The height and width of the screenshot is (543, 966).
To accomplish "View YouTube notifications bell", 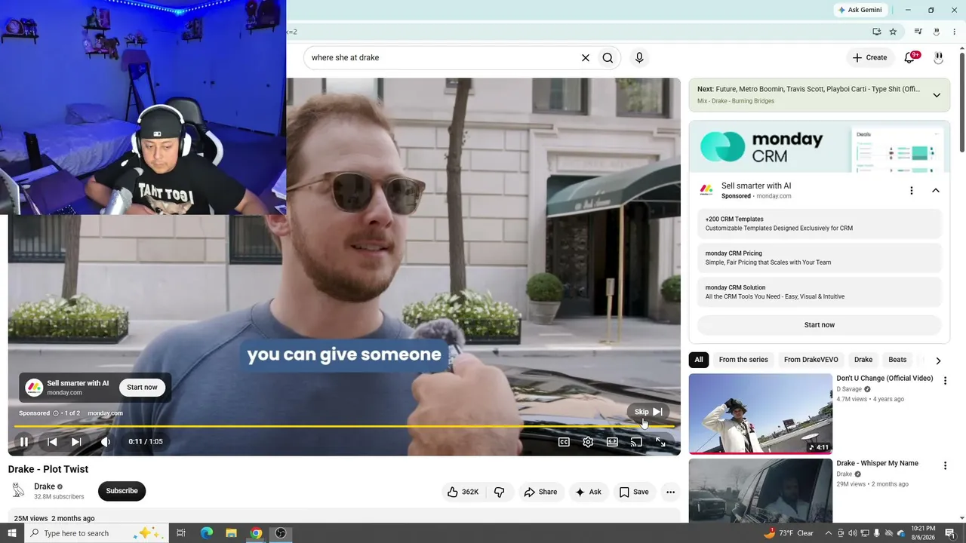I will tap(910, 57).
